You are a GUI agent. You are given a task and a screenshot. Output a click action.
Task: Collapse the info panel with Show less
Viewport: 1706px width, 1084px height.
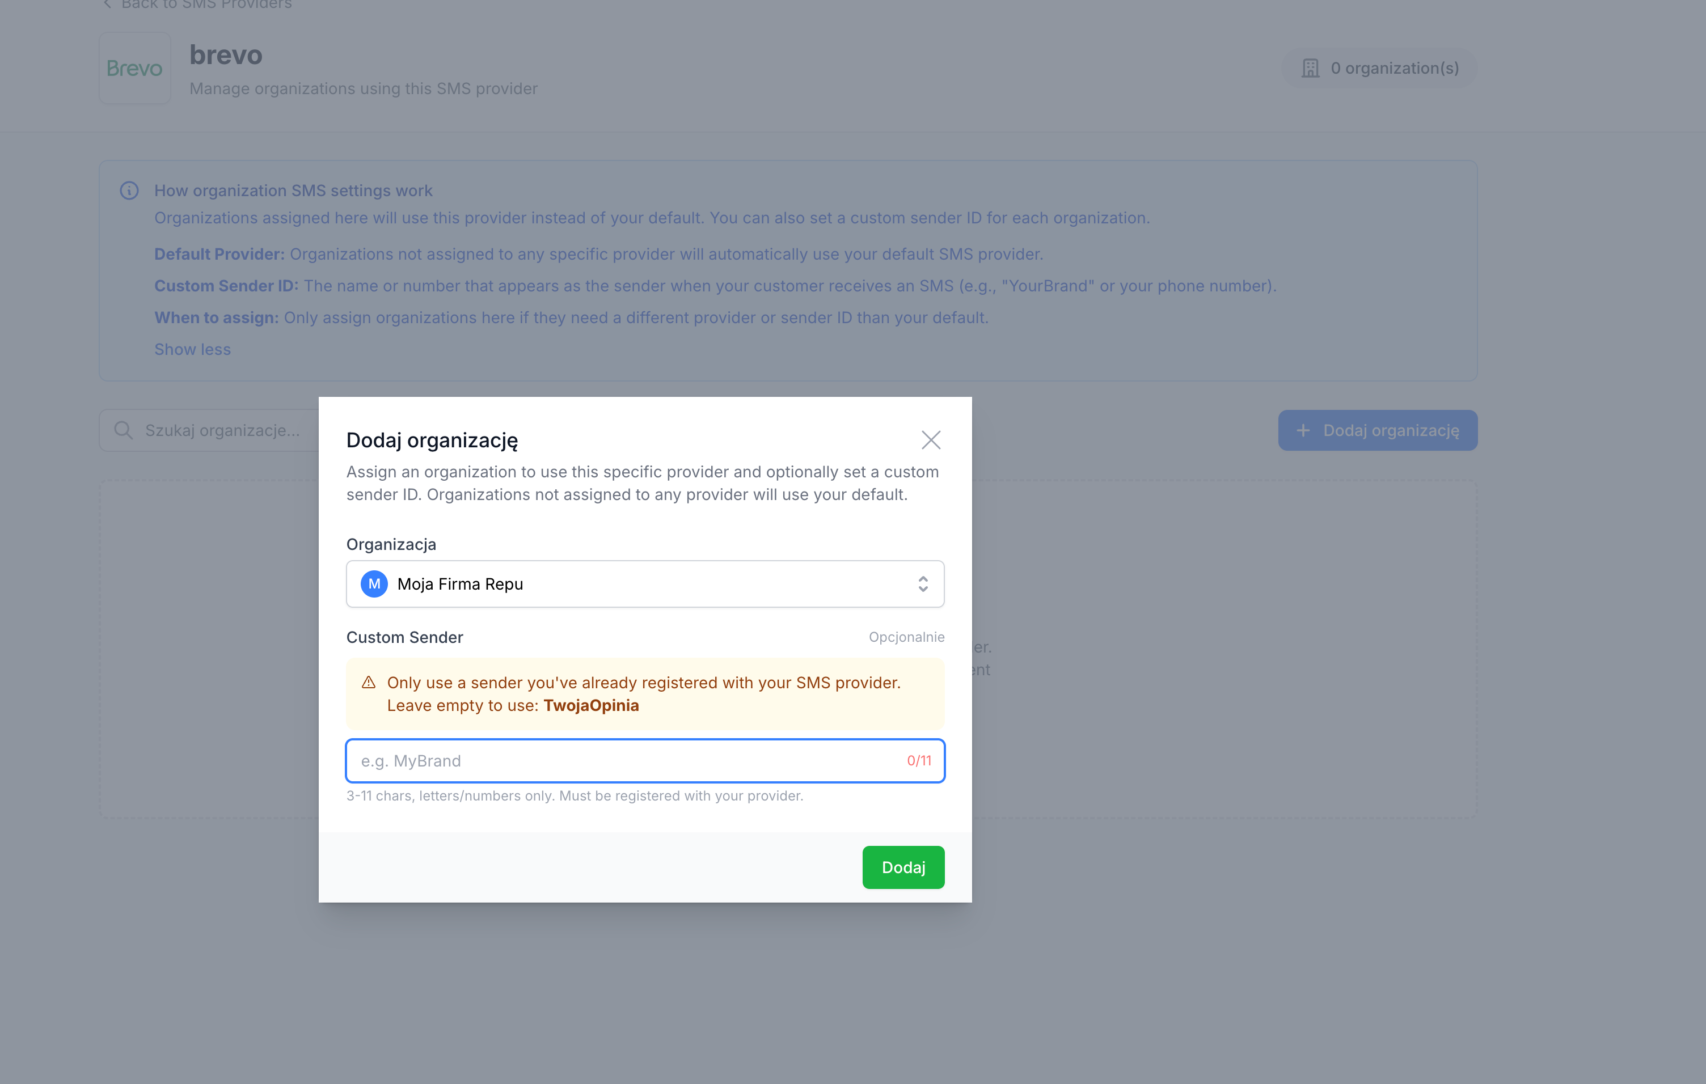pos(193,349)
